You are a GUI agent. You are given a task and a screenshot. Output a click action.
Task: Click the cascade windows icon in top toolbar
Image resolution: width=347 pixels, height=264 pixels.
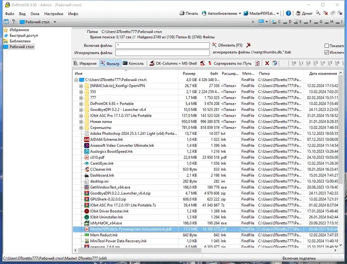point(333,13)
